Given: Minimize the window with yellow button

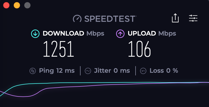Looking at the screenshot, I should tap(17, 5).
